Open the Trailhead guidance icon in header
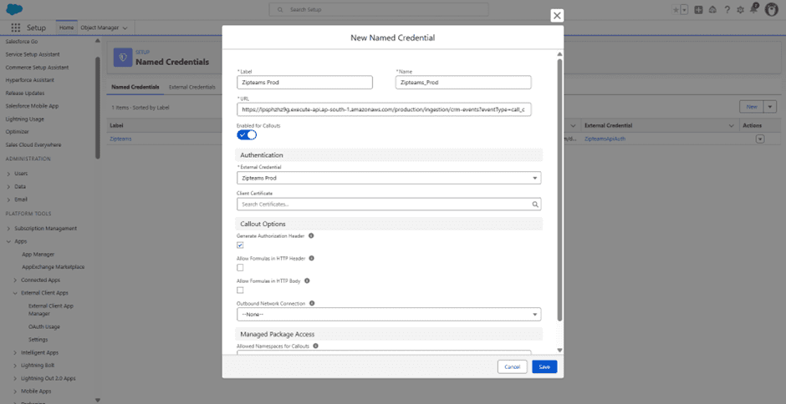Image resolution: width=786 pixels, height=404 pixels. 712,9
